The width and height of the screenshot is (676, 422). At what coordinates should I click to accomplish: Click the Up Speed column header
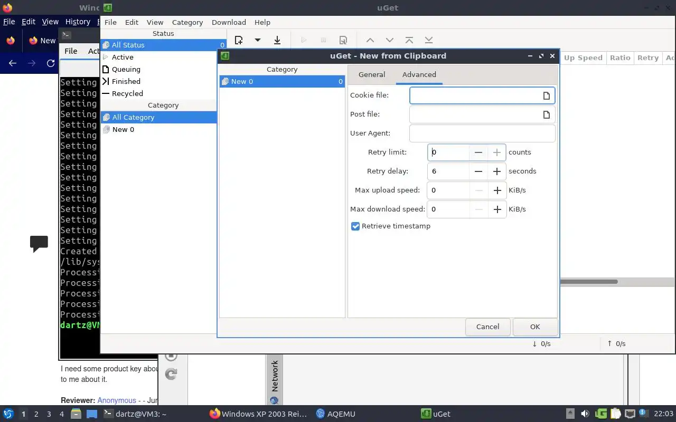(x=583, y=57)
